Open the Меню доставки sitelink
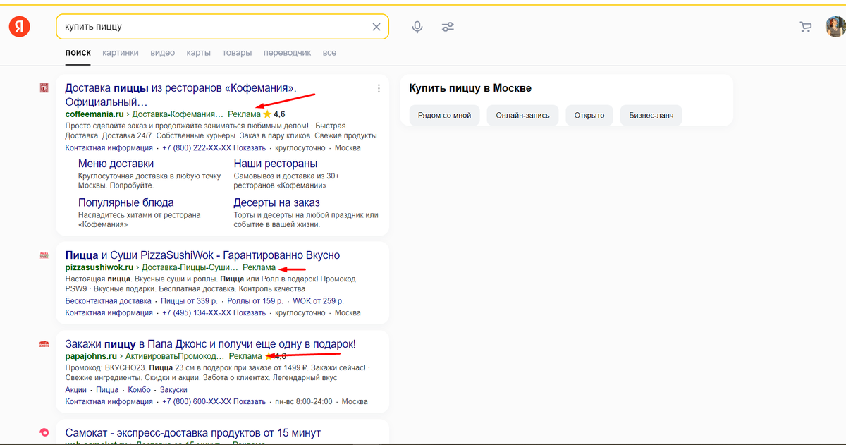This screenshot has width=846, height=445. 116,164
